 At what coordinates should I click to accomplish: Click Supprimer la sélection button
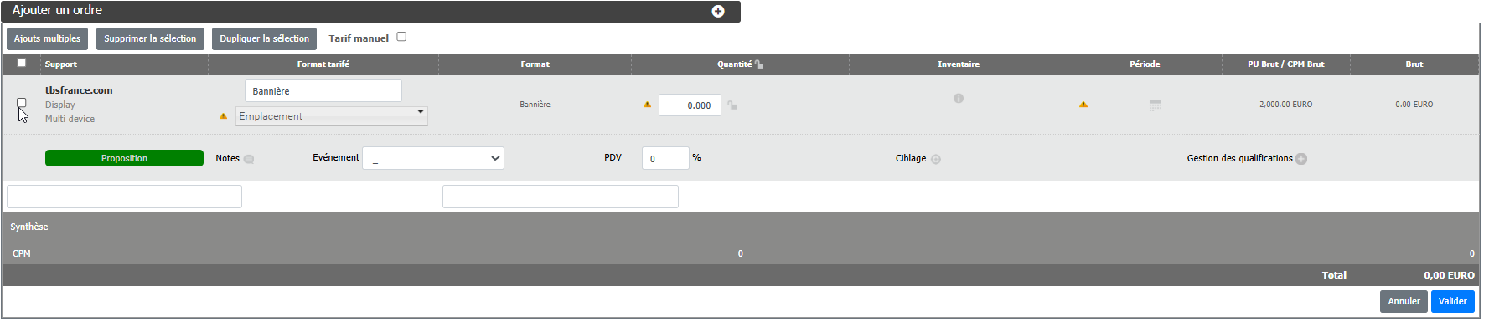[x=150, y=38]
